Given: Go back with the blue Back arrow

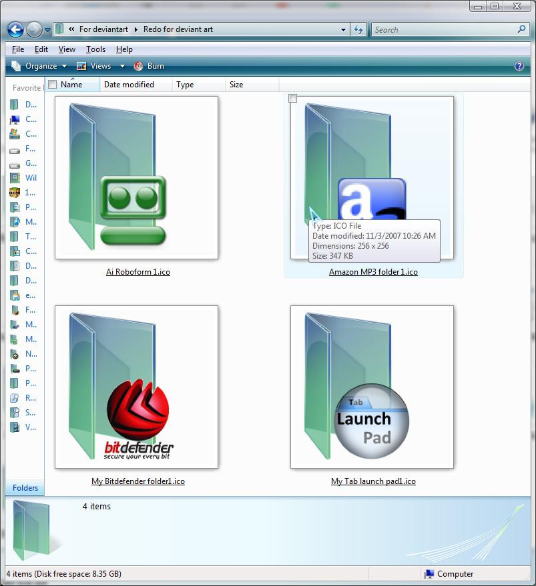Looking at the screenshot, I should coord(16,29).
